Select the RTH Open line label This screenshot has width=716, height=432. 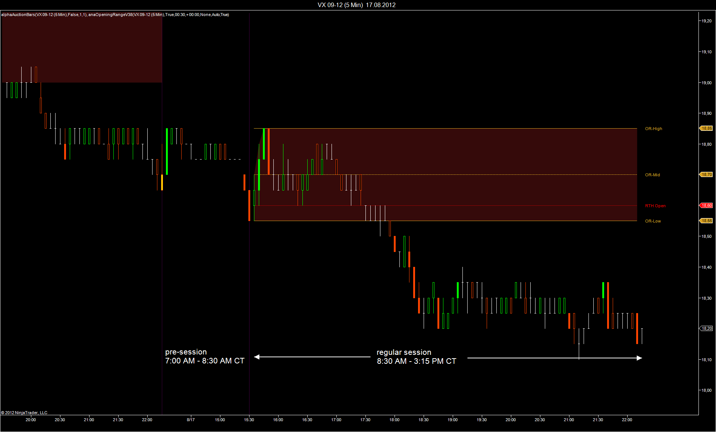tap(655, 206)
